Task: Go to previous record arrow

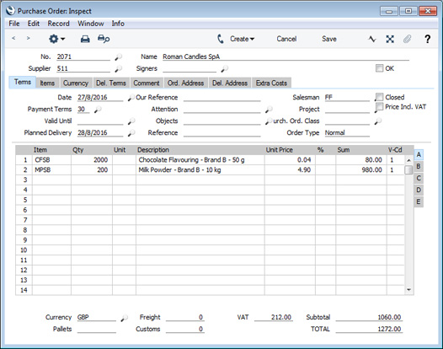Action: click(13, 38)
